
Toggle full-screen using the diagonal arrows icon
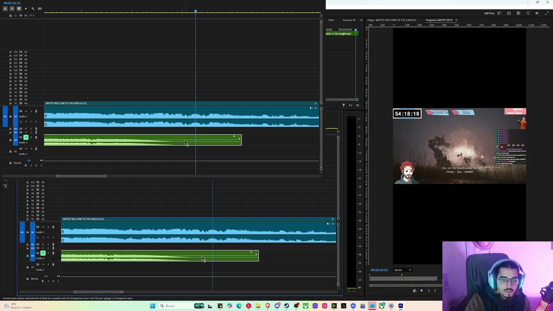[547, 13]
